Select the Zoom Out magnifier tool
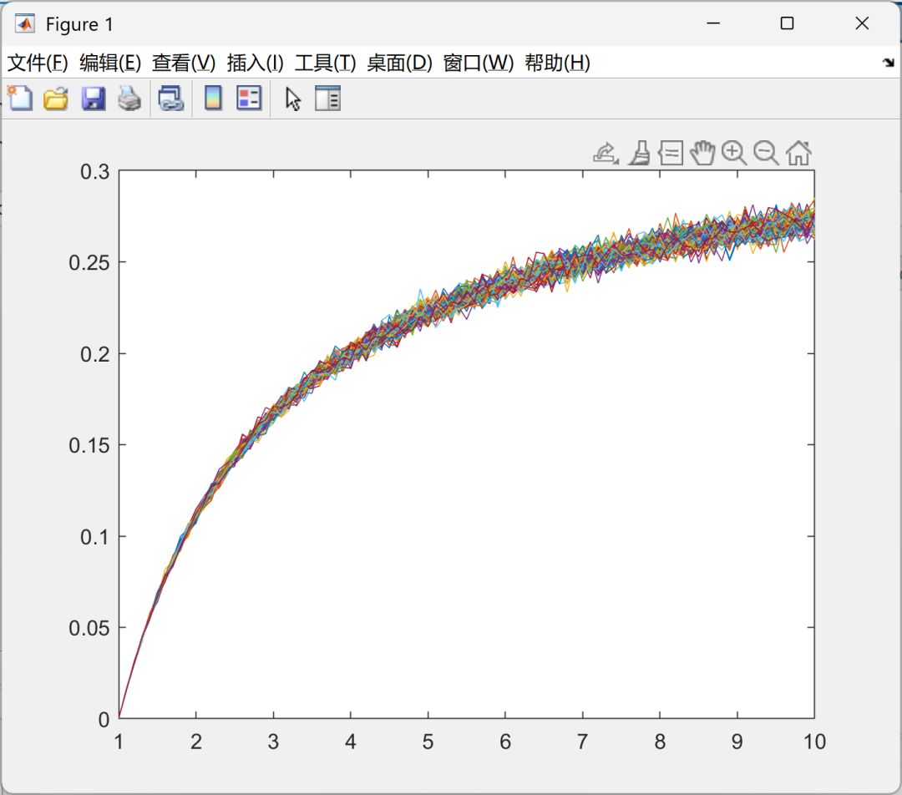 point(766,153)
